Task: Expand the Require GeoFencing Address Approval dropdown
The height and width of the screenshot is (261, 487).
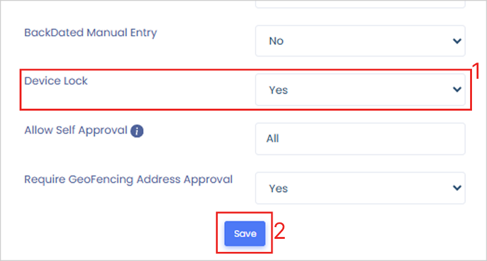Action: point(360,188)
